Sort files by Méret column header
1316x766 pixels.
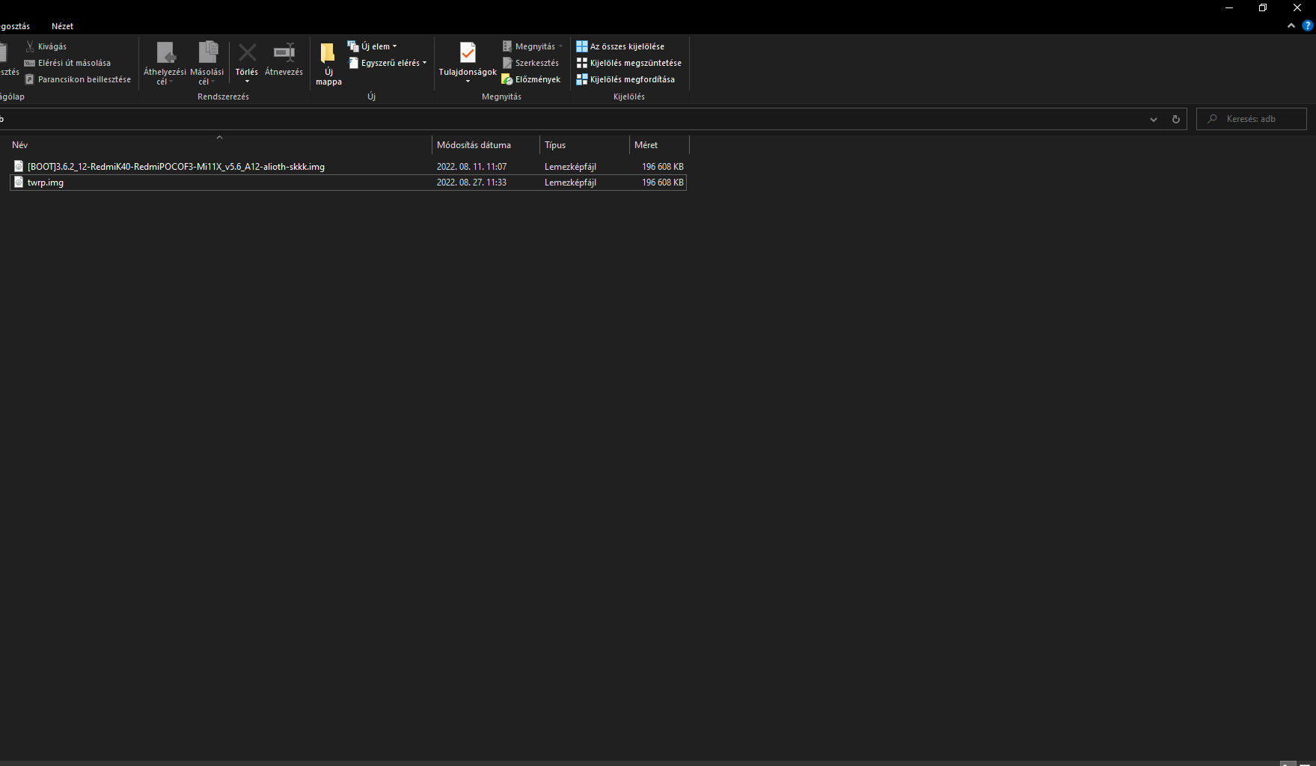646,145
